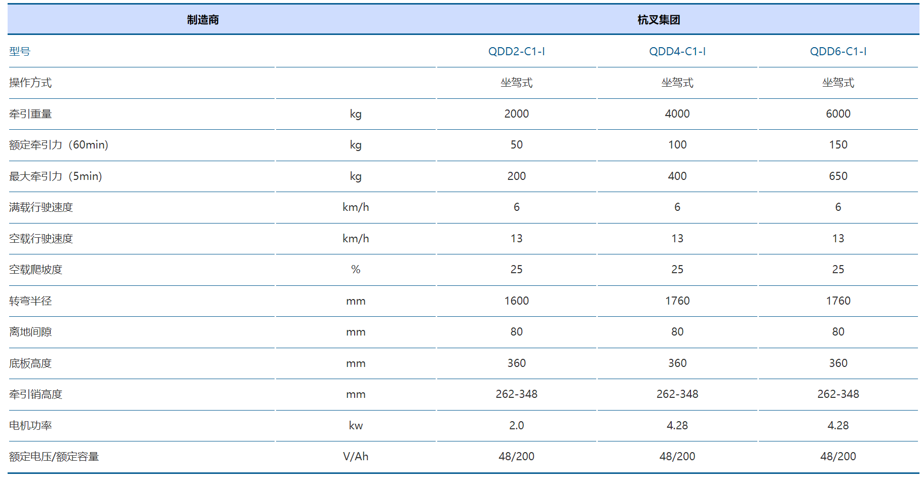Click the 牵引销高度 row label
The width and height of the screenshot is (921, 481).
35,394
